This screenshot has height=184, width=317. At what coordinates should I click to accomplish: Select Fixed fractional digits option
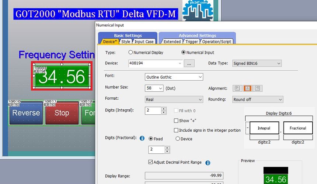point(151,139)
